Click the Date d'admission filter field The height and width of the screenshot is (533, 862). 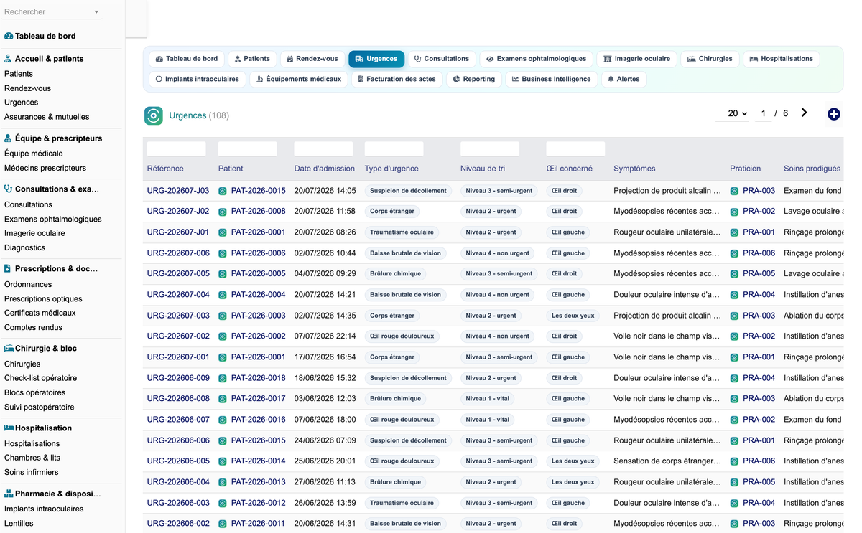click(323, 149)
